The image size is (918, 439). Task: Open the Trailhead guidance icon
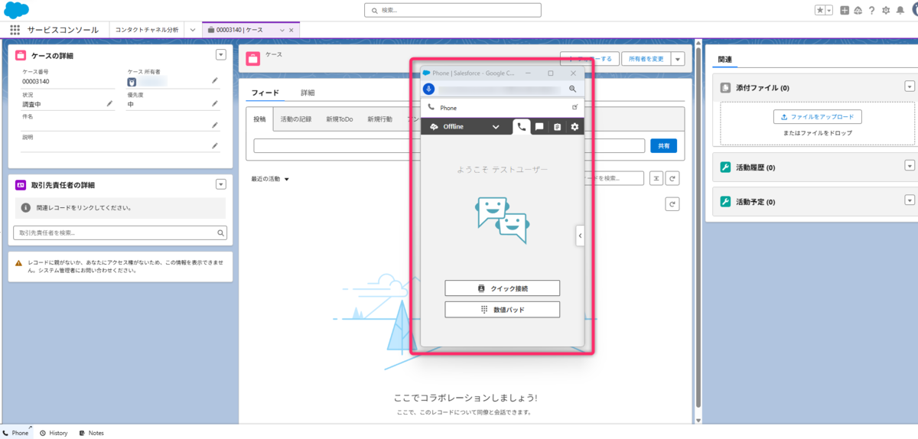tap(858, 11)
